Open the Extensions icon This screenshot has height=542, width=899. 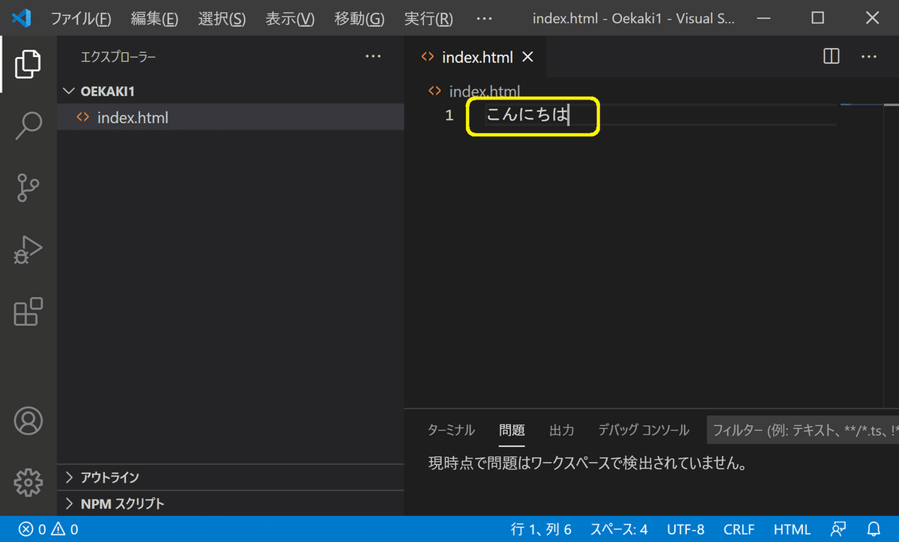[x=28, y=312]
